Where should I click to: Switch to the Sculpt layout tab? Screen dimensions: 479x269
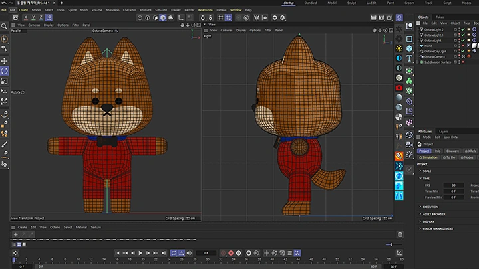(x=352, y=3)
